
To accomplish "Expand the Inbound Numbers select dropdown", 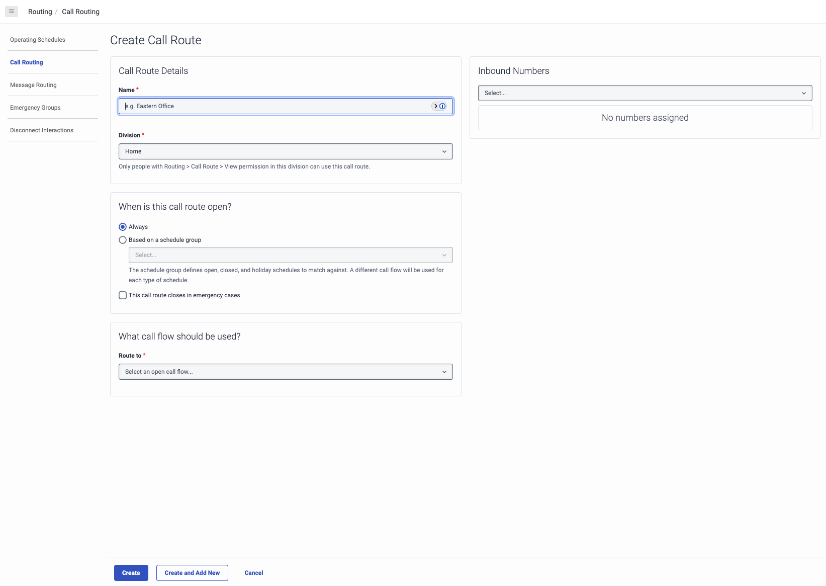I will point(645,93).
